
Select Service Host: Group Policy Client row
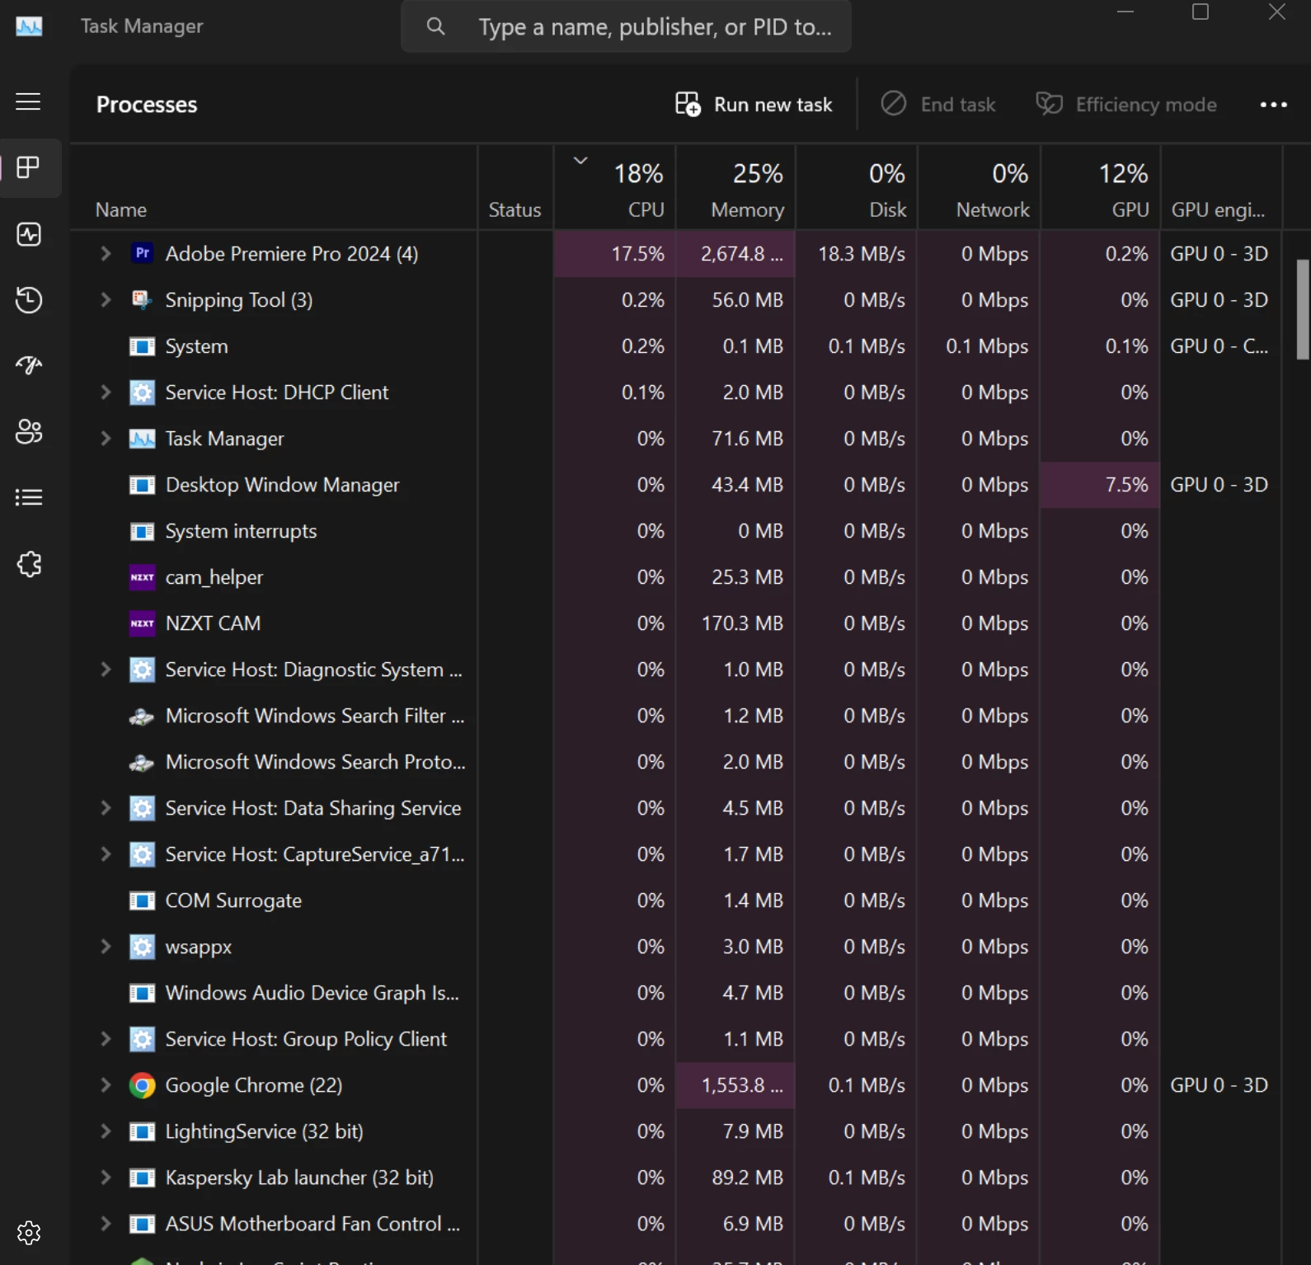[676, 1039]
